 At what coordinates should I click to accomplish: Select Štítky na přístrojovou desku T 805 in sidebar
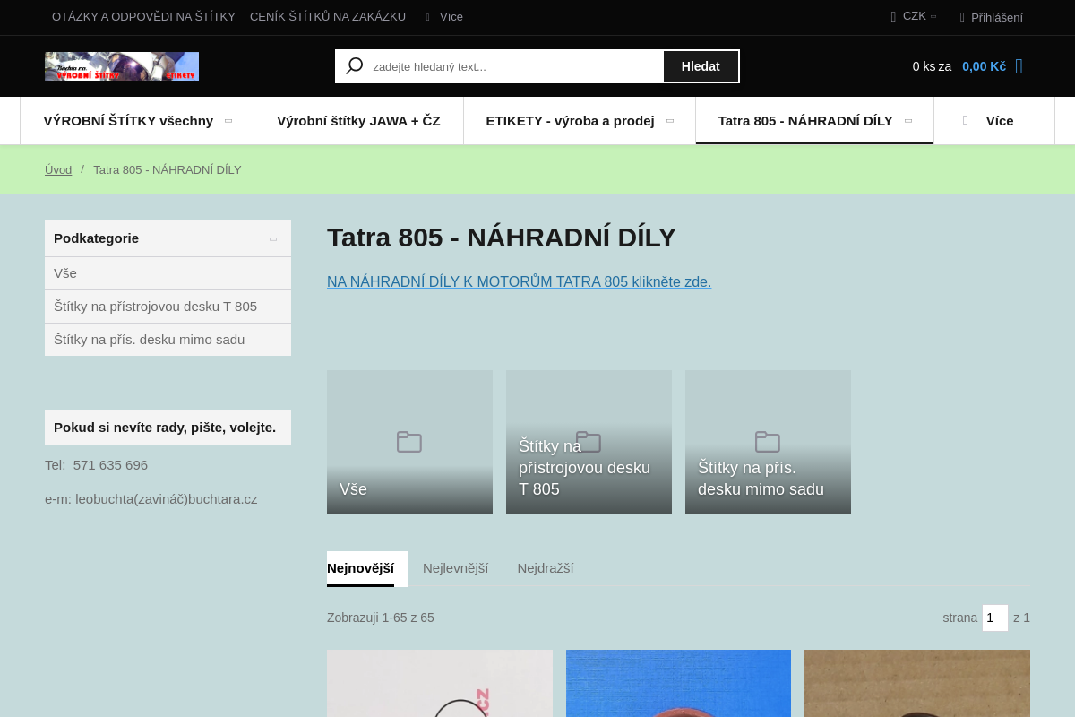pyautogui.click(x=168, y=307)
